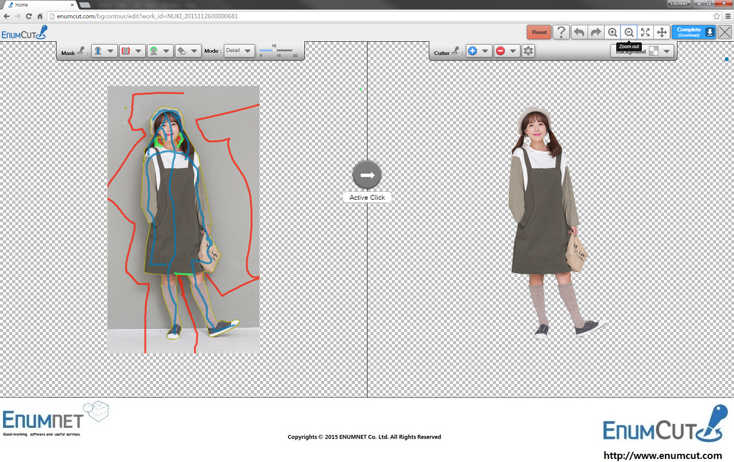
Task: Bookmark this page with the star icon
Action: tap(717, 16)
